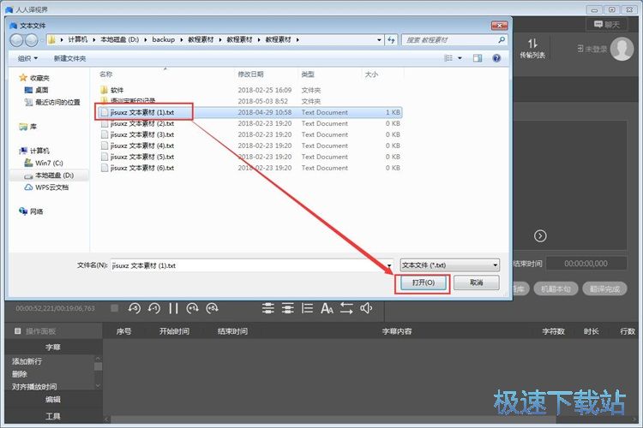
Task: Click 添加新行 in operations panel
Action: pyautogui.click(x=27, y=361)
